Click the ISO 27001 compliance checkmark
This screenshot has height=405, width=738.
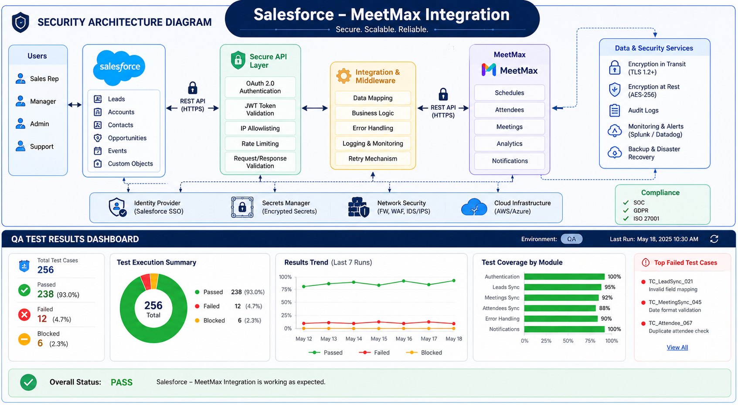tap(626, 219)
